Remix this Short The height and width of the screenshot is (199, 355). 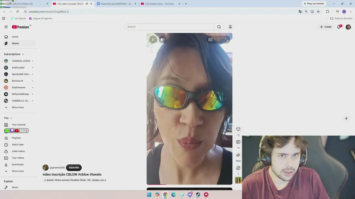coord(238,168)
